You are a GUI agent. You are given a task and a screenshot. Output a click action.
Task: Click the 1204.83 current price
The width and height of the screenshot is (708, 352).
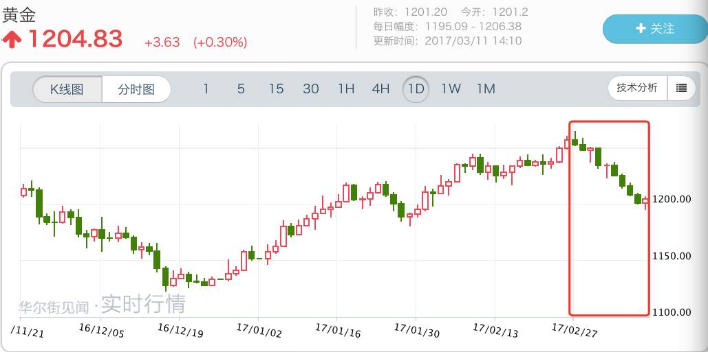pos(76,39)
